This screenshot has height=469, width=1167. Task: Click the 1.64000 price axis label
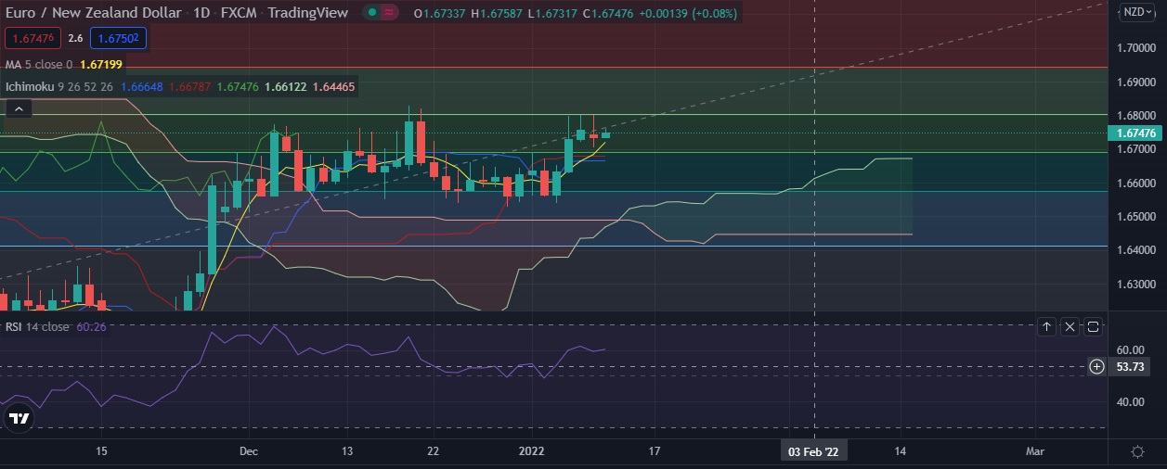[x=1137, y=250]
